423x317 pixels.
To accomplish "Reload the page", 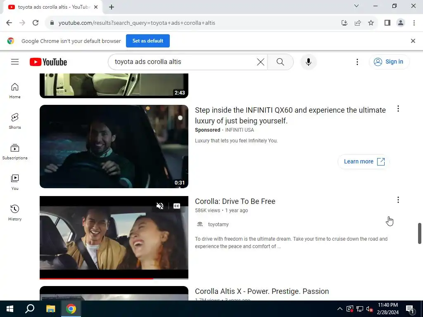I will pos(36,23).
